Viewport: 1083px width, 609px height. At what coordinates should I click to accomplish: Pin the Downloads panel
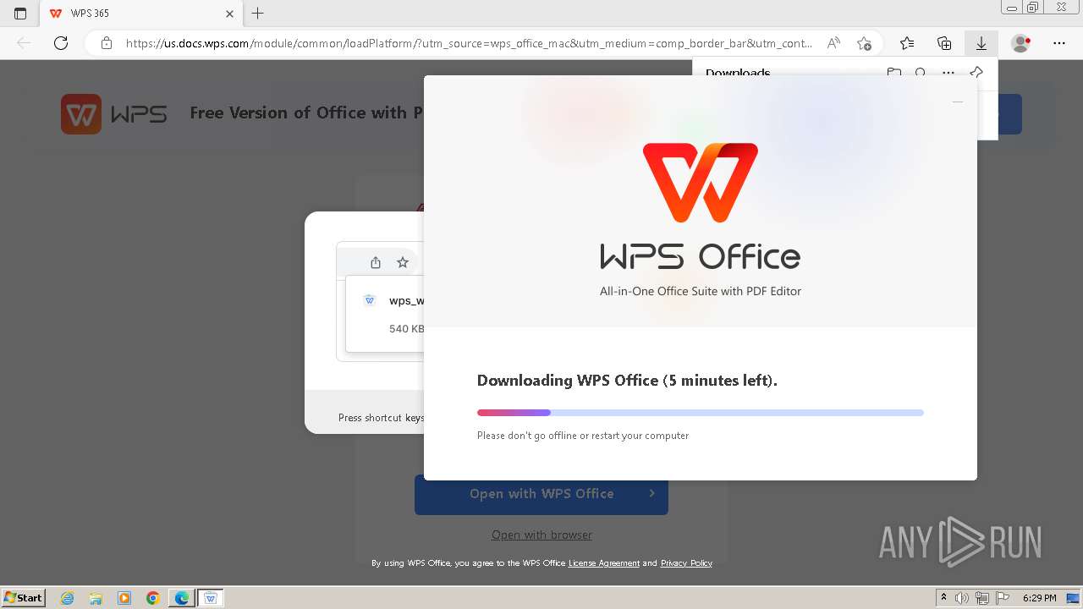tap(976, 73)
